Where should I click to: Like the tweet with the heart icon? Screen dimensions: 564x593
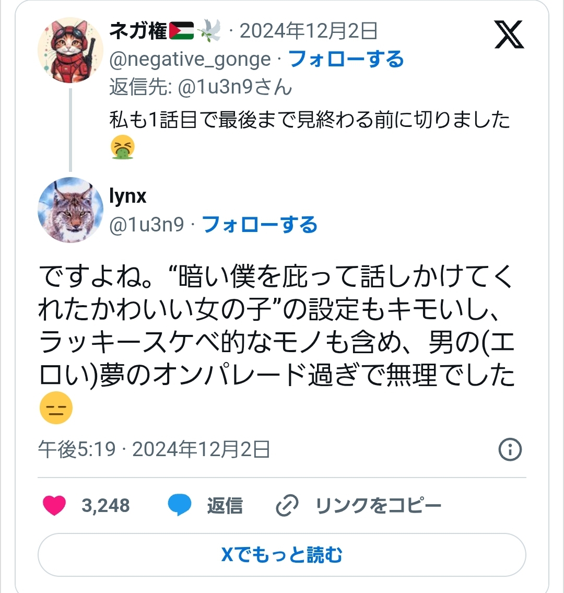pos(54,506)
